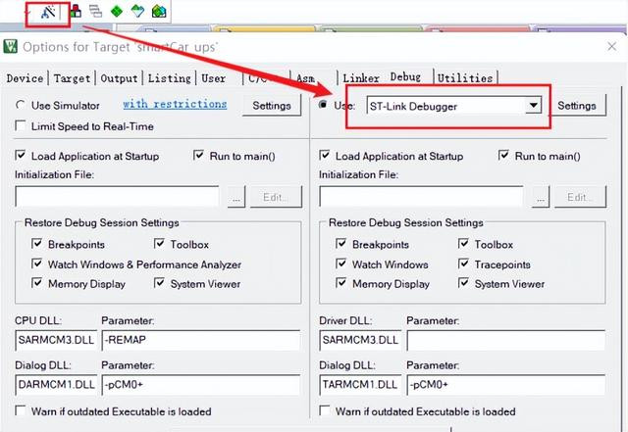Toggle Run to main() under ST-Link Debugger
Viewport: 628px width, 432px height.
[503, 155]
